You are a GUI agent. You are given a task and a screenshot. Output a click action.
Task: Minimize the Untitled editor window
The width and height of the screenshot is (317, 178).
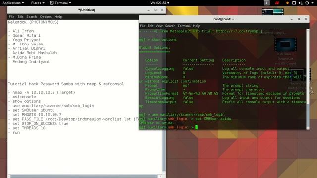149,10
